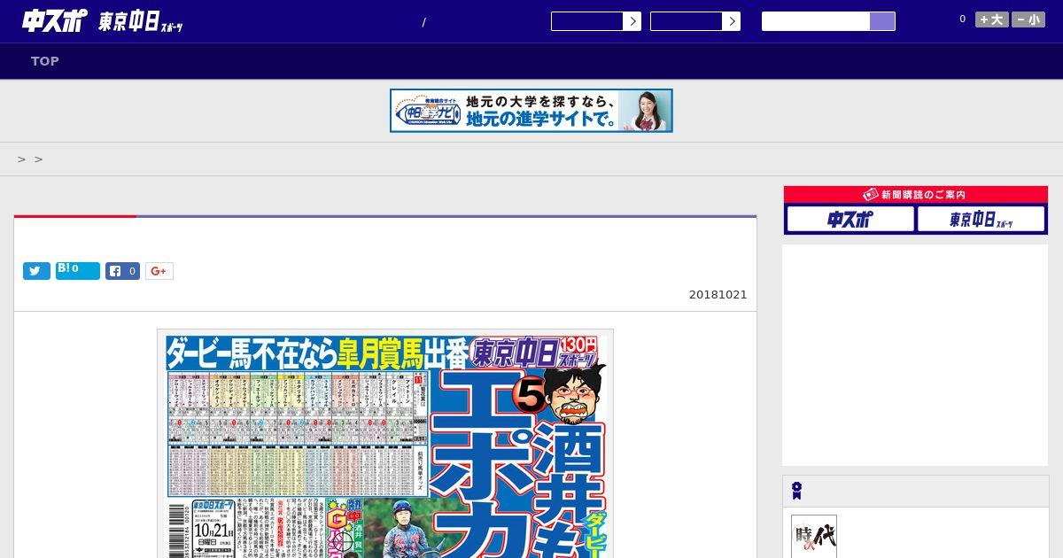
Task: Open the TOP navigation item
Action: (45, 61)
